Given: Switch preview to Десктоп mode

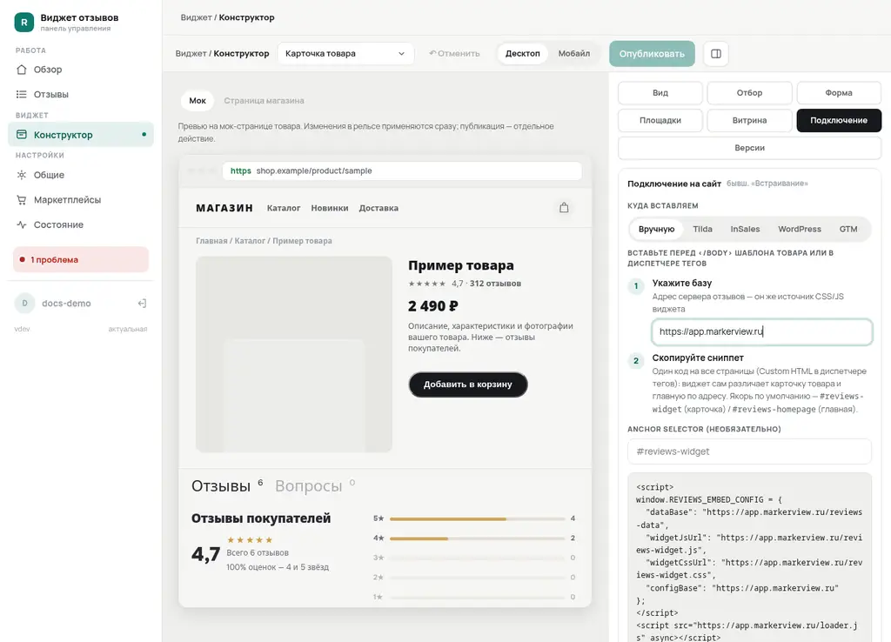Looking at the screenshot, I should [x=523, y=53].
